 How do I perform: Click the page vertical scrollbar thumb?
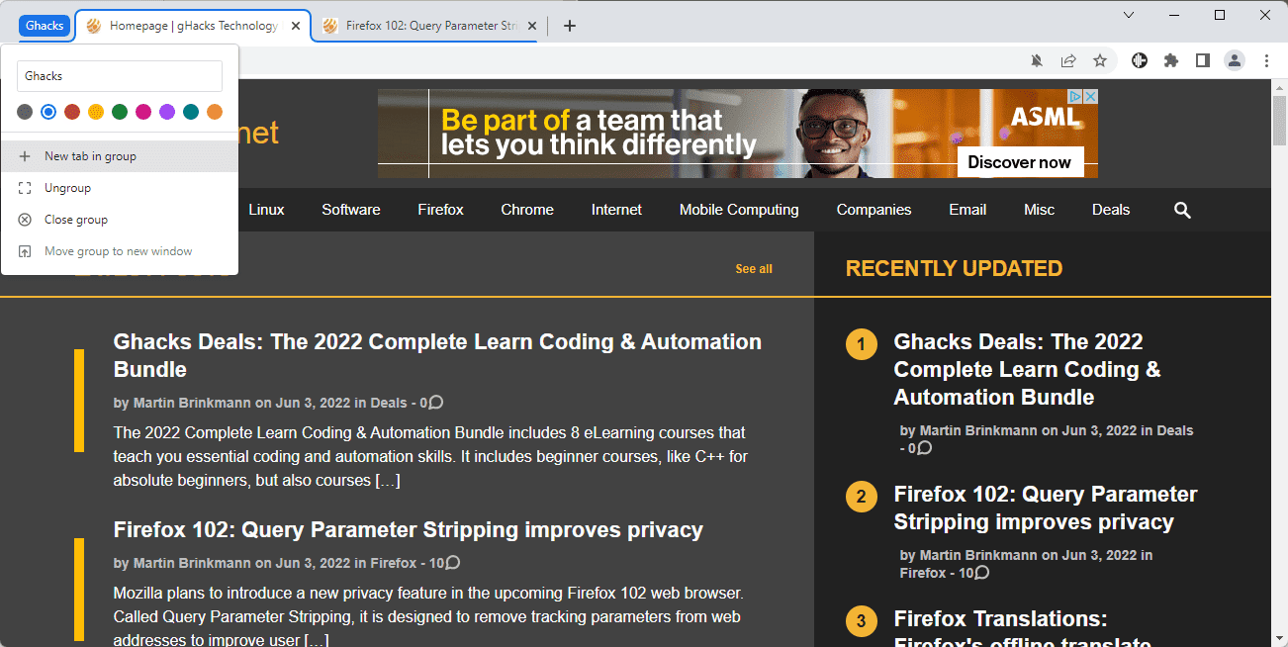click(1278, 121)
